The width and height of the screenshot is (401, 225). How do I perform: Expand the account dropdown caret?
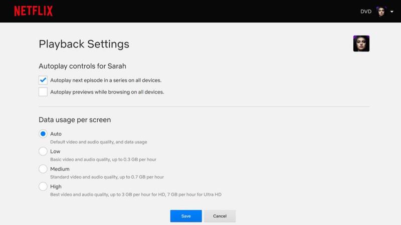point(391,11)
